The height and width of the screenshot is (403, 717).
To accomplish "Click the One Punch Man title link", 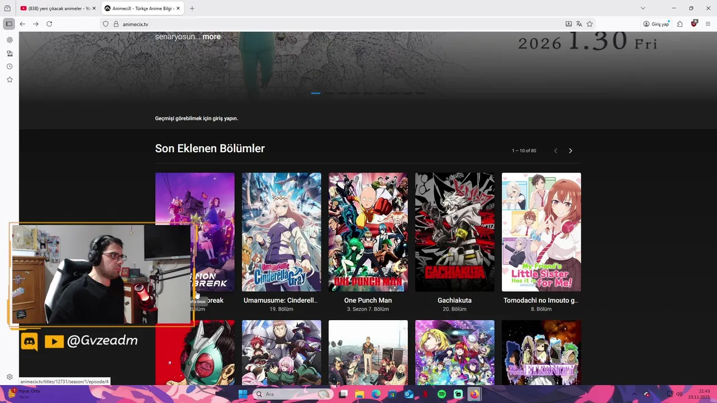I will pos(368,301).
